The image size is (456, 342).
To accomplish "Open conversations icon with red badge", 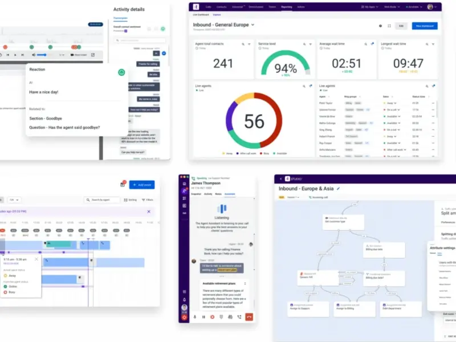I will pyautogui.click(x=184, y=191).
